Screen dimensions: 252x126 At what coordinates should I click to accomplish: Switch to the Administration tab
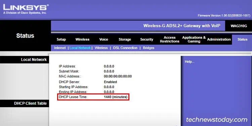coord(219,39)
